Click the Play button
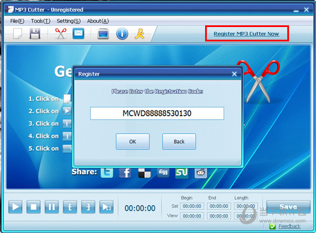 (x=16, y=207)
